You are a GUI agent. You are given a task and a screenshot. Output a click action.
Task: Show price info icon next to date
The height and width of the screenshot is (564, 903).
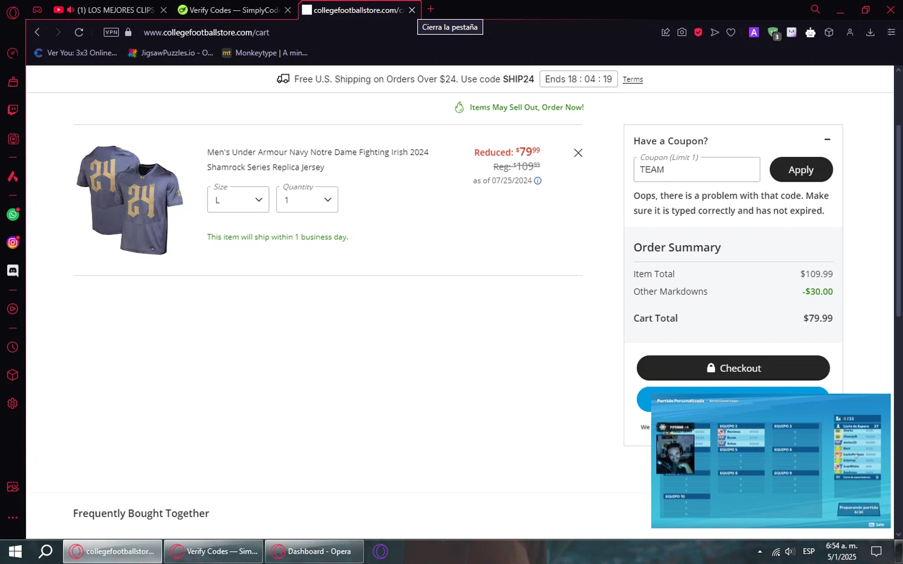[x=538, y=180]
